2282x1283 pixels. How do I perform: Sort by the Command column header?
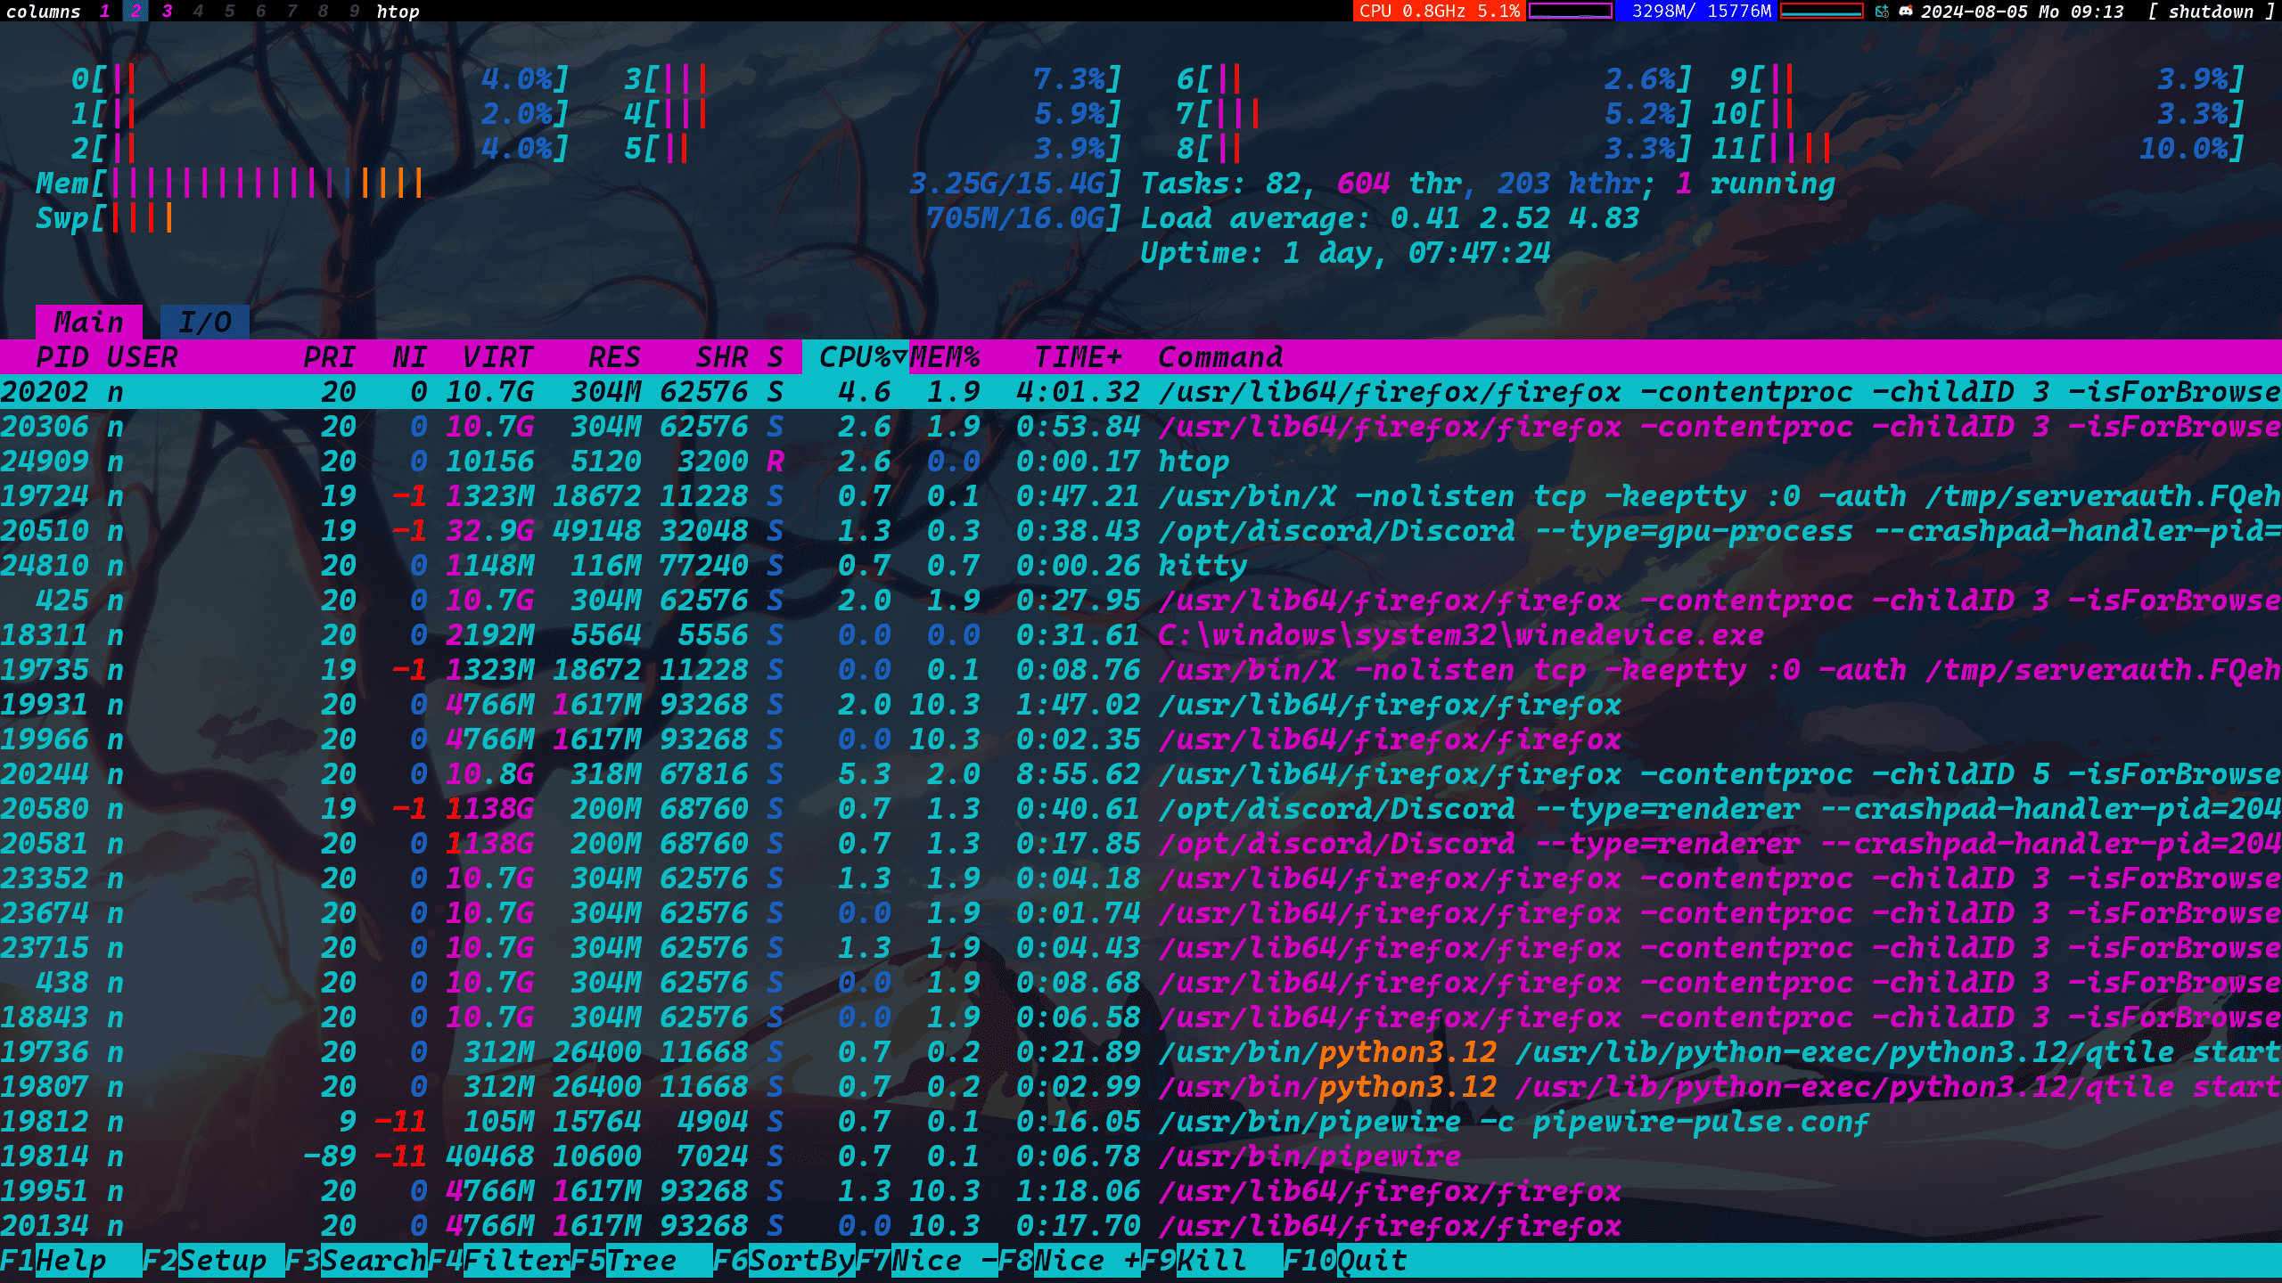click(x=1221, y=357)
